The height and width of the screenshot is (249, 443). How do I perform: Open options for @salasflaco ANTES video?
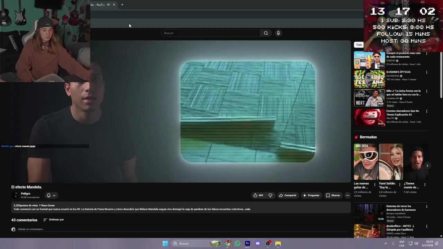(427, 226)
